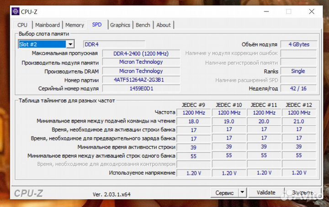This screenshot has width=329, height=207.
Task: Open the Memory tab
Action: [74, 25]
